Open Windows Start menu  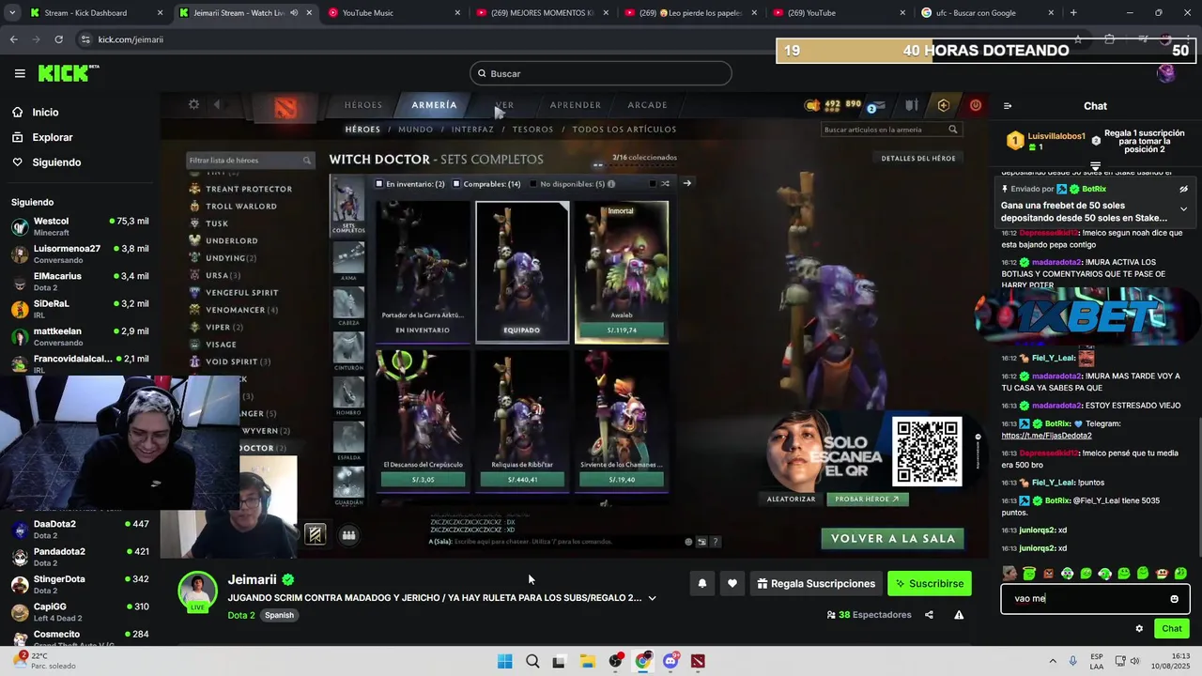504,661
